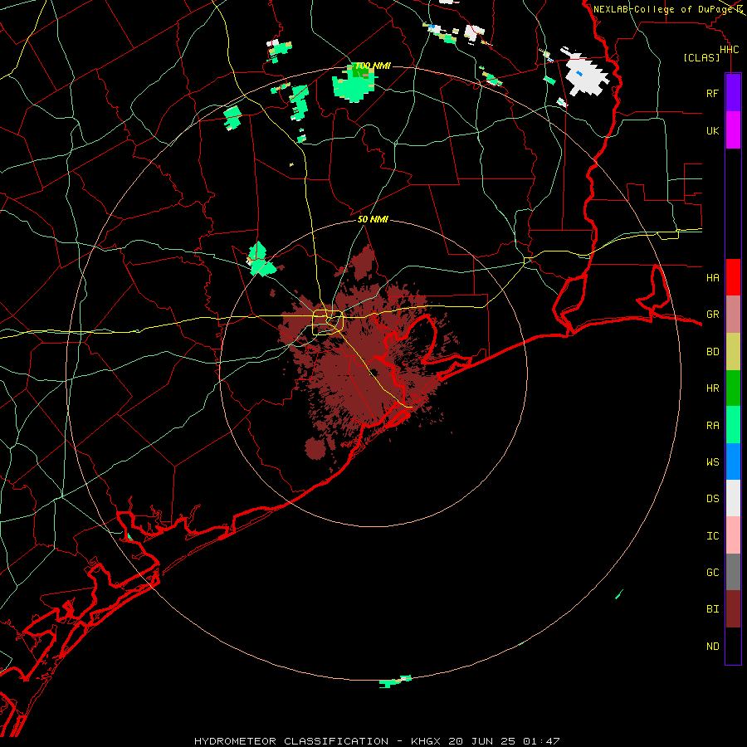Click the HHC product label

click(x=729, y=50)
